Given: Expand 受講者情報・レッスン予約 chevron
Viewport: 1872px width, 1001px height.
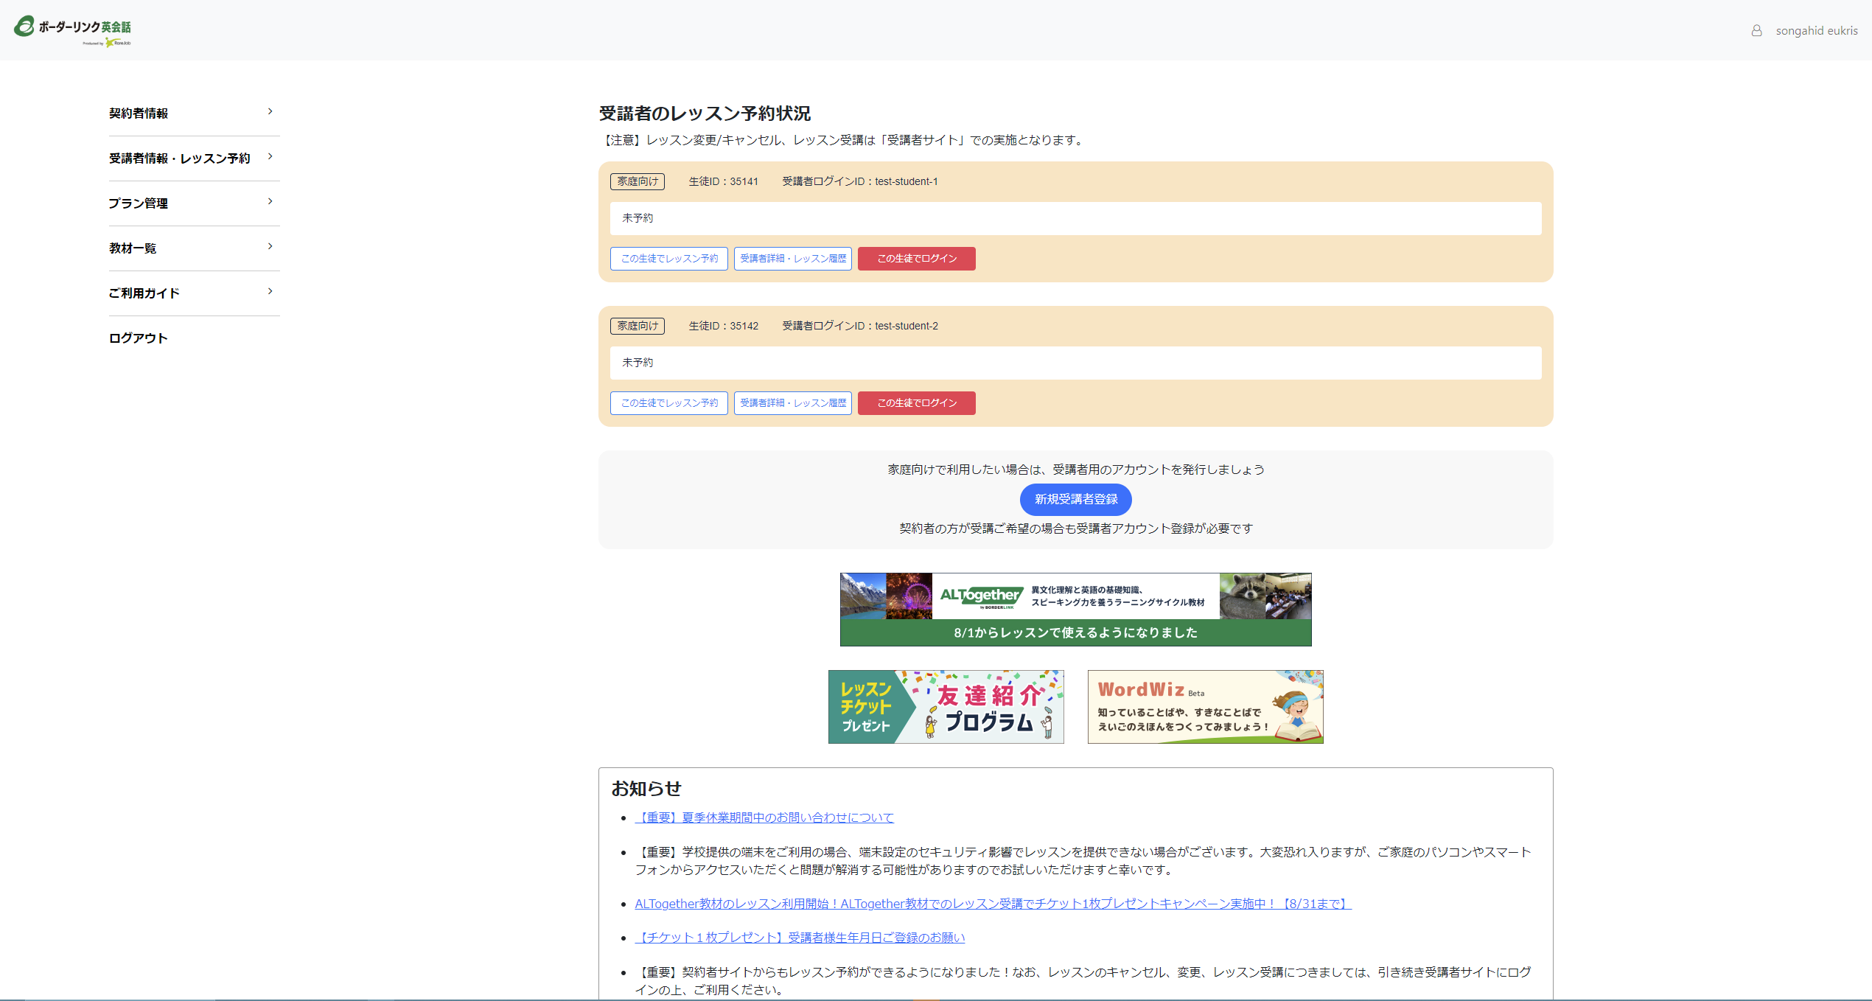Looking at the screenshot, I should (270, 157).
